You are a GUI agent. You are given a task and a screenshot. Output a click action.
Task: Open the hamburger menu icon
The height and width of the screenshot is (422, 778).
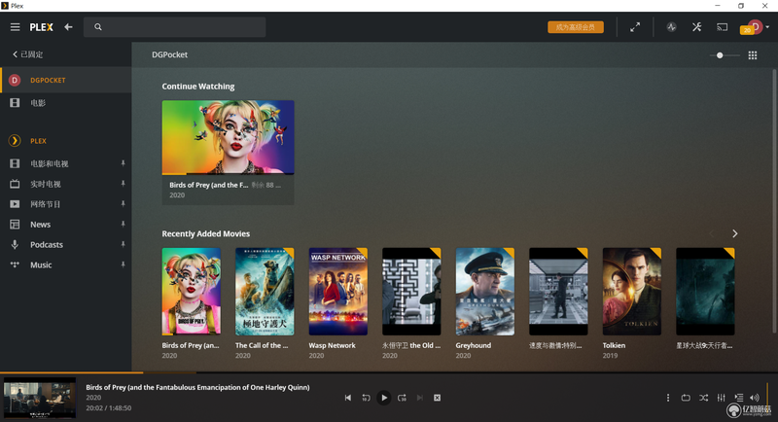pyautogui.click(x=15, y=27)
